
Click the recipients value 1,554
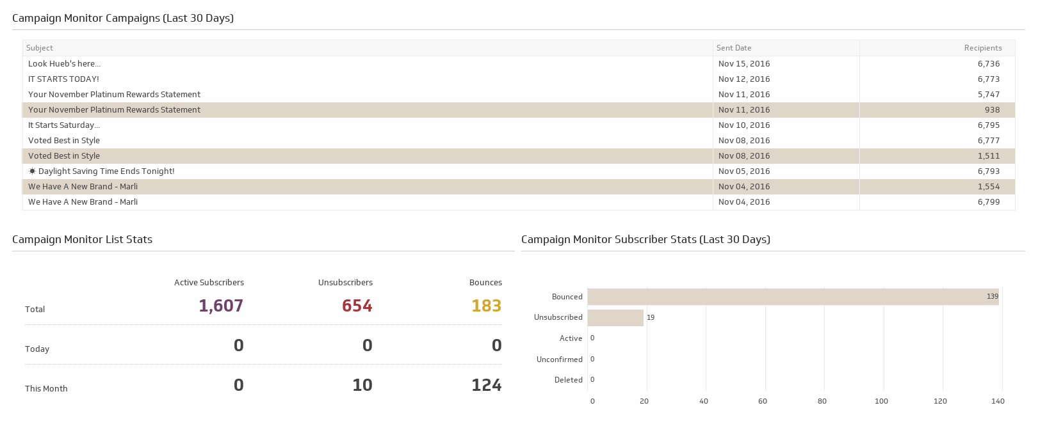click(989, 187)
